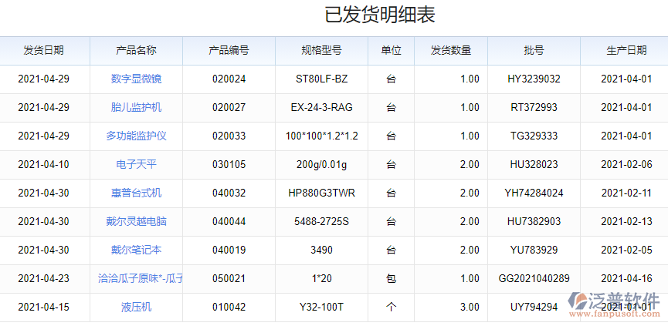The height and width of the screenshot is (326, 668).
Task: Click production date 2021-02-05
Action: 626,250
